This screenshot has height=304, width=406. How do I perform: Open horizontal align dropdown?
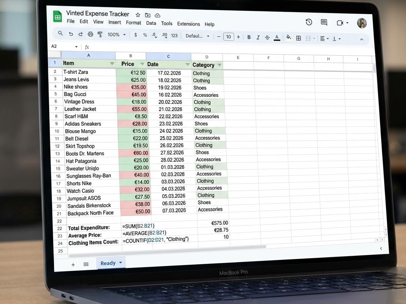tap(324, 39)
